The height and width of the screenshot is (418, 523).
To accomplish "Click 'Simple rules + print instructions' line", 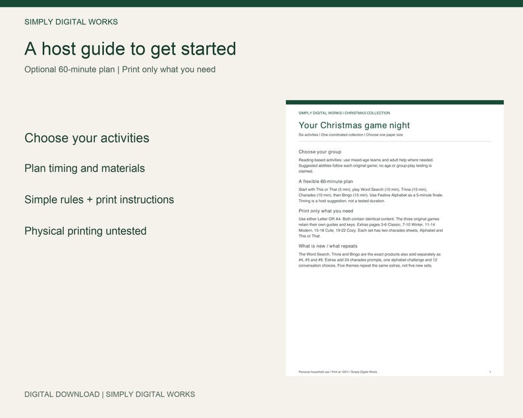I will [x=99, y=199].
